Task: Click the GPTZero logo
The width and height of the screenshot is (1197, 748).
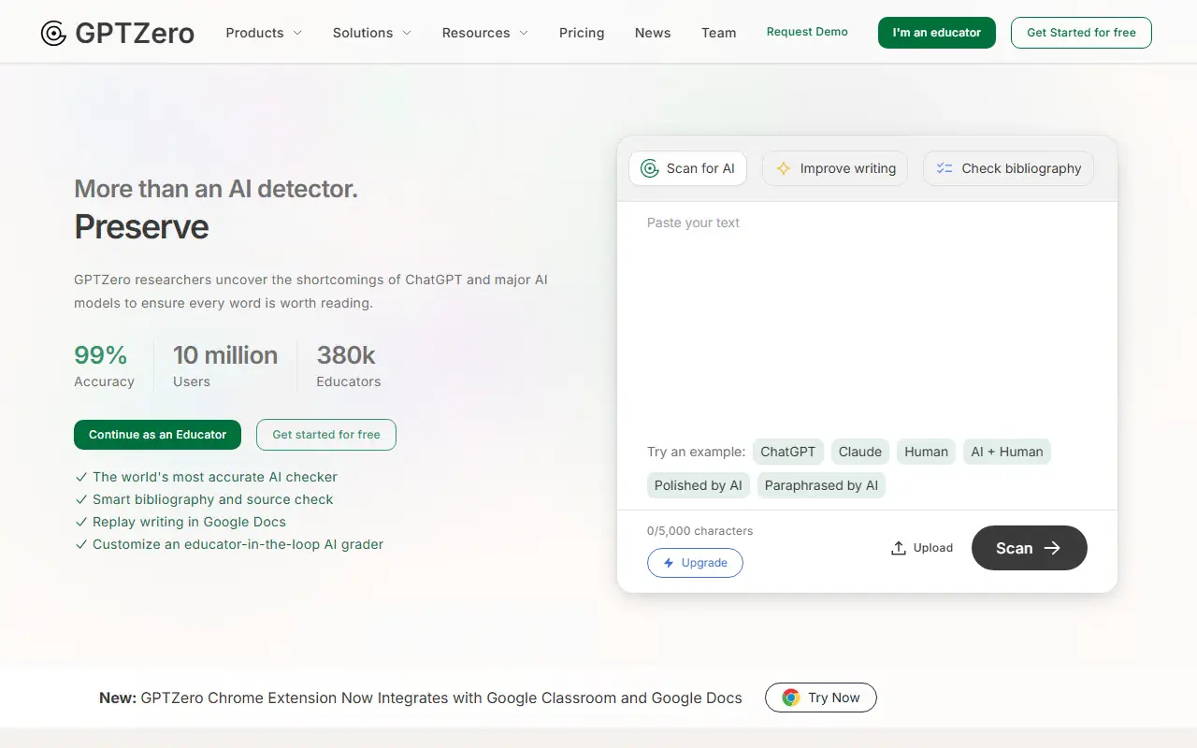Action: pos(116,31)
